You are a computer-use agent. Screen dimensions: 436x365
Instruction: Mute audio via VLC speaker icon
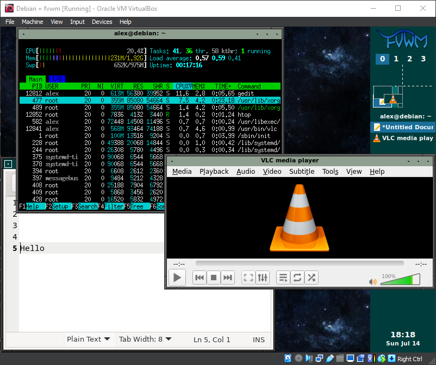tap(373, 282)
